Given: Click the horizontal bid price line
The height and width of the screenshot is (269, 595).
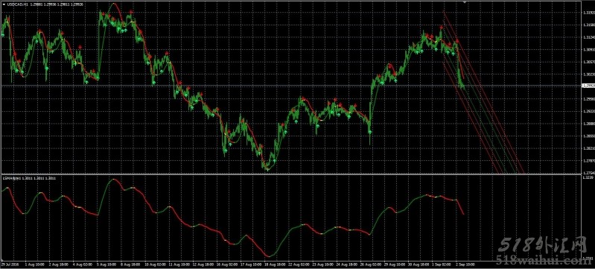Looking at the screenshot, I should [290, 86].
